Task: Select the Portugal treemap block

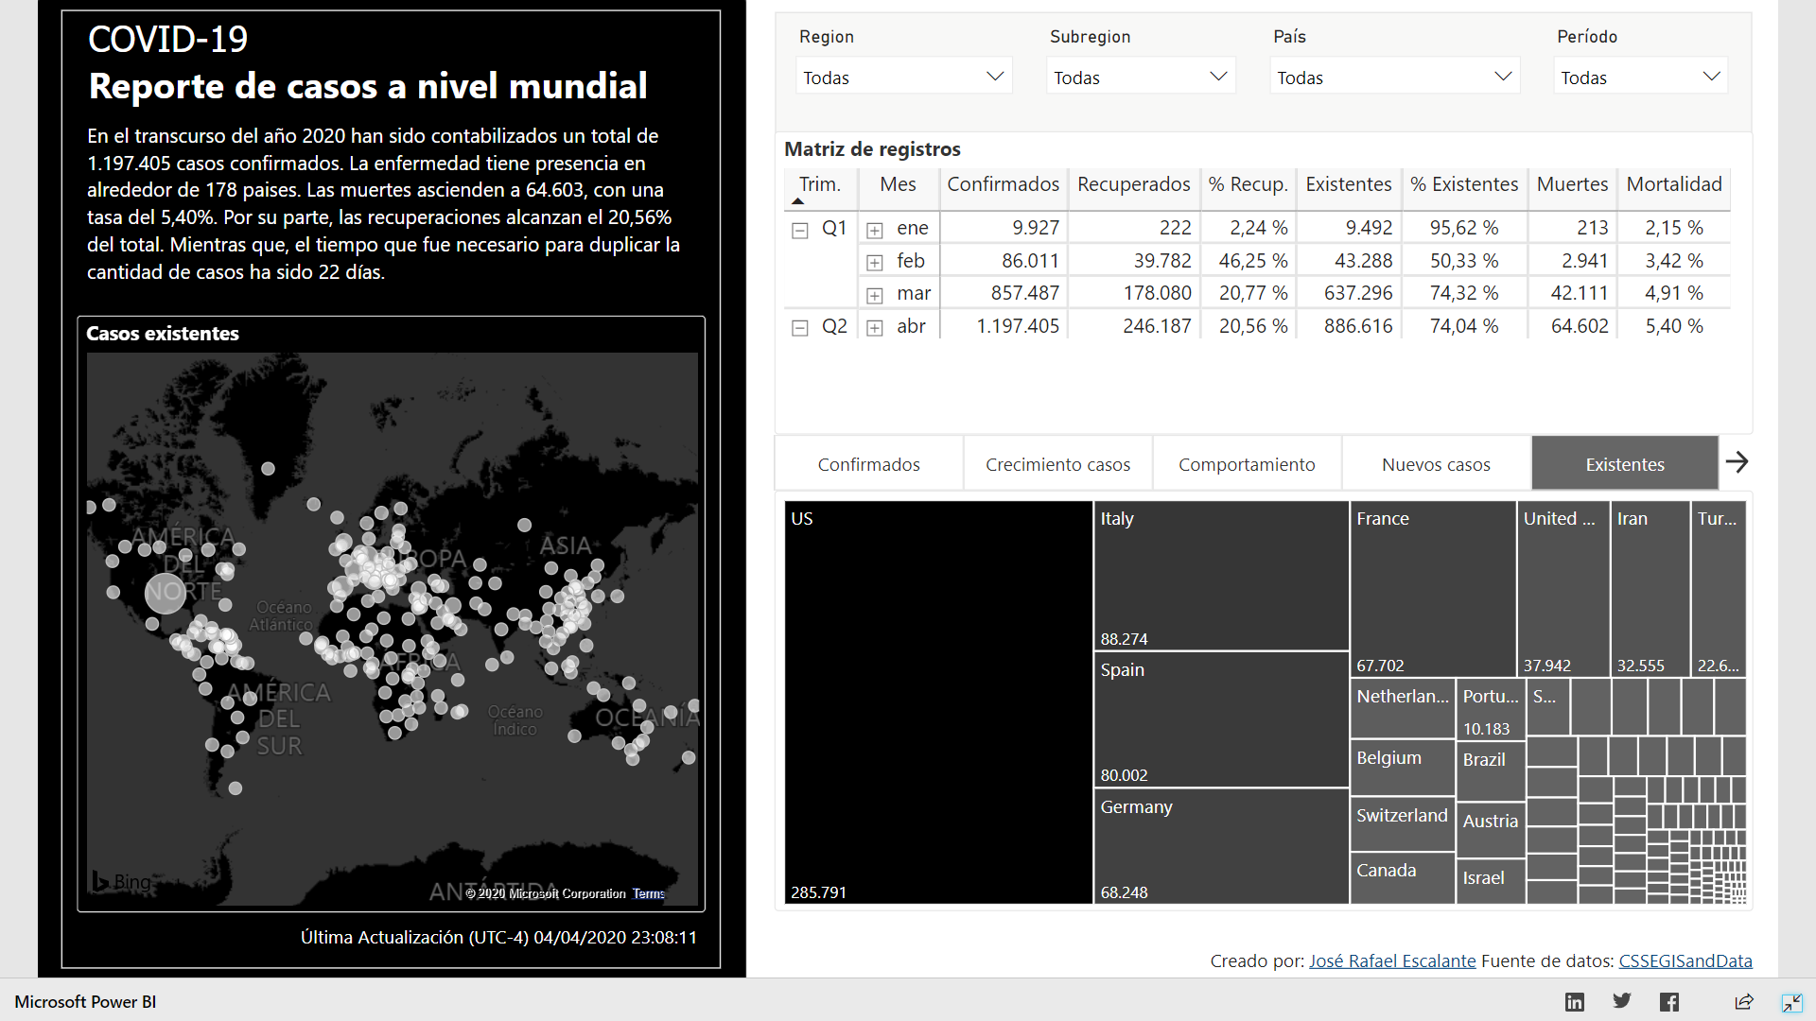Action: 1491,708
